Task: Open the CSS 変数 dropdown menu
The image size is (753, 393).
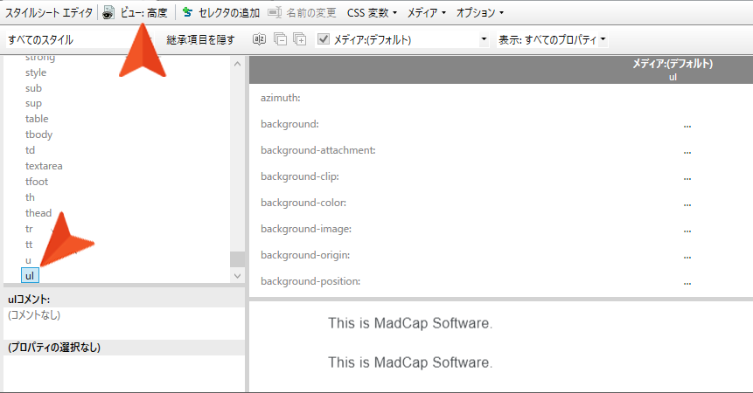Action: [372, 13]
